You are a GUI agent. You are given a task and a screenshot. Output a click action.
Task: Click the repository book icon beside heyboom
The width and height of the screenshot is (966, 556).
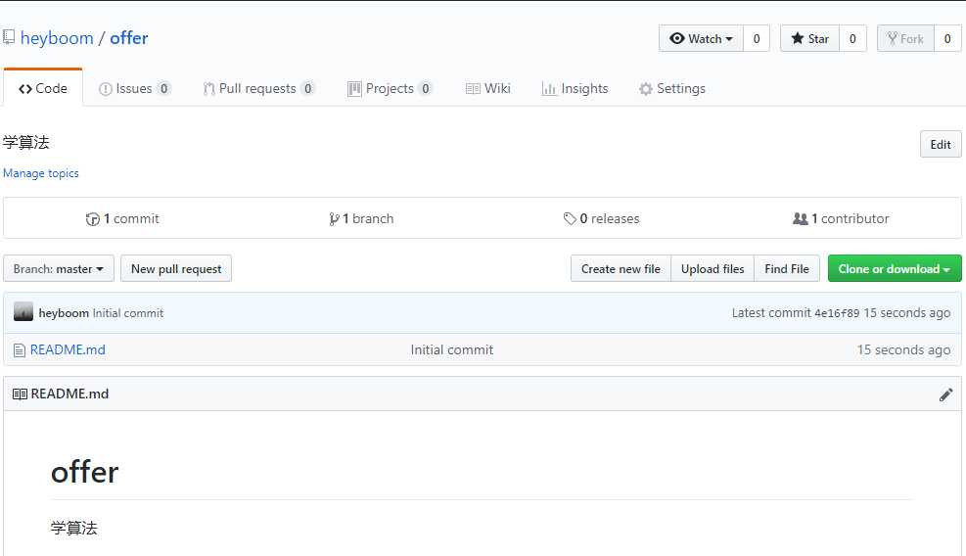[x=8, y=37]
